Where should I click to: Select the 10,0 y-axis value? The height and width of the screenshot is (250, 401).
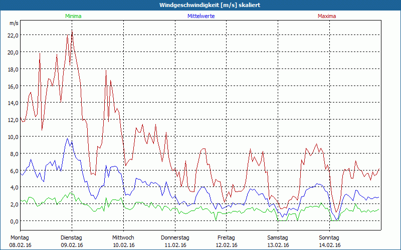[x=13, y=136]
